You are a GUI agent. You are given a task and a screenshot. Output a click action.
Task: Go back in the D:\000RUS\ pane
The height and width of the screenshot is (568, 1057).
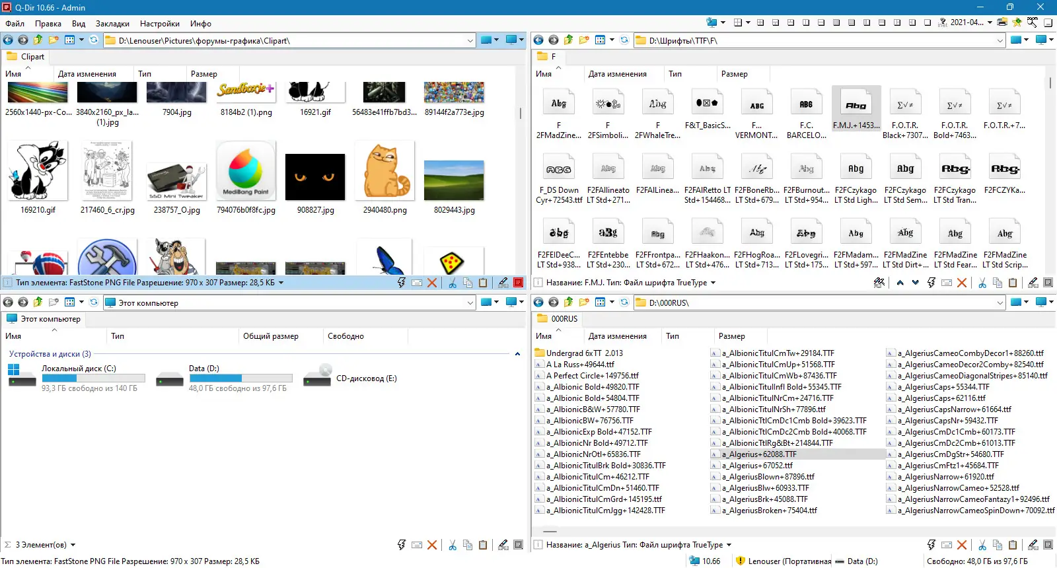pyautogui.click(x=538, y=302)
